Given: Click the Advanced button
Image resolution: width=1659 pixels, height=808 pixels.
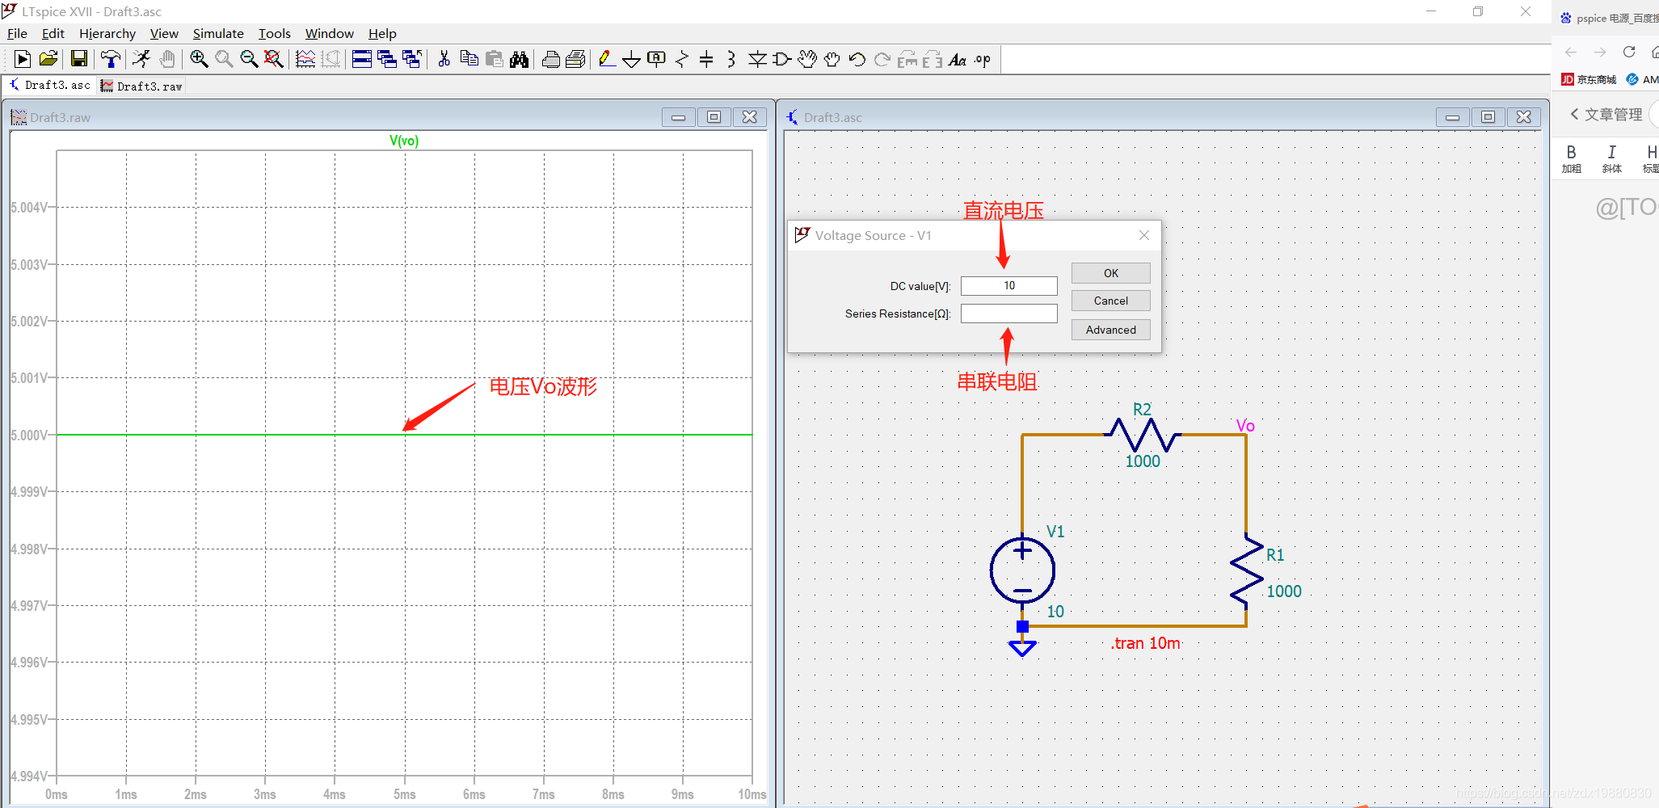Looking at the screenshot, I should click(1110, 330).
